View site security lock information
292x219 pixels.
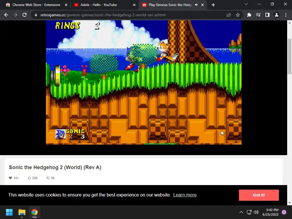point(36,15)
